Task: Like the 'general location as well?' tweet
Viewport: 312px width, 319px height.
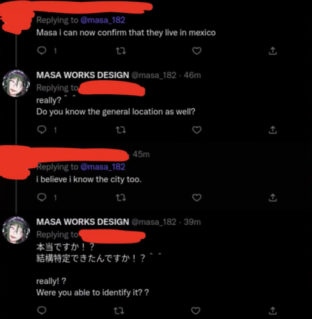Action: (197, 130)
